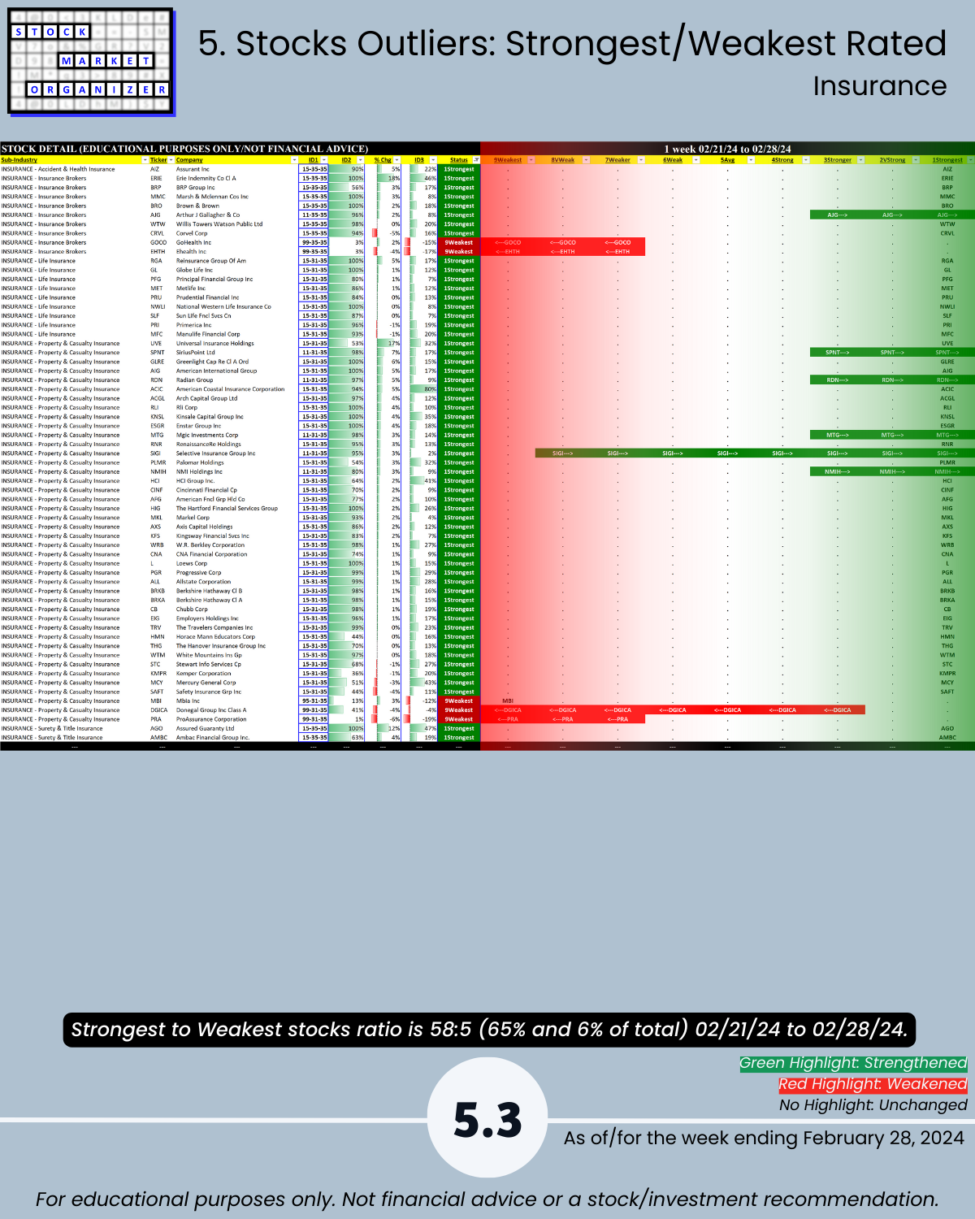Open the 7Weaker column filter arrow
Viewport: 975px width, 1219px height.
click(x=641, y=160)
